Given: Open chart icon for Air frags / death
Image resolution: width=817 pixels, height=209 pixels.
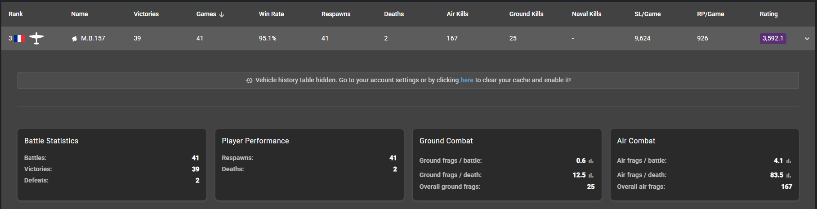Looking at the screenshot, I should [x=788, y=175].
